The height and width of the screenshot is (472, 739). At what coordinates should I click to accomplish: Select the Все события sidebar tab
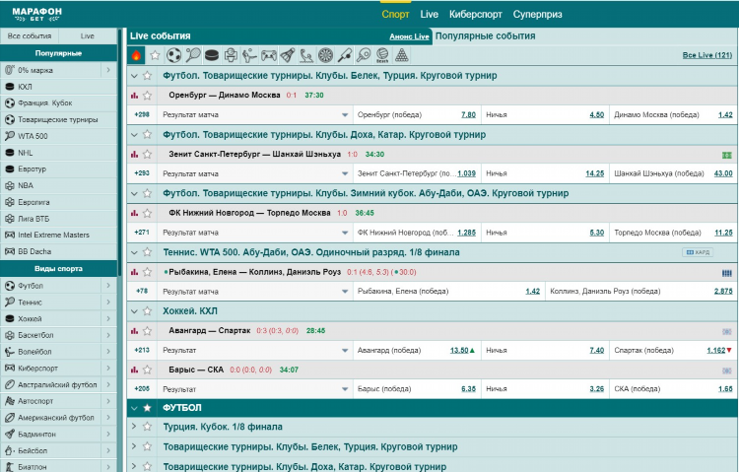pos(30,35)
